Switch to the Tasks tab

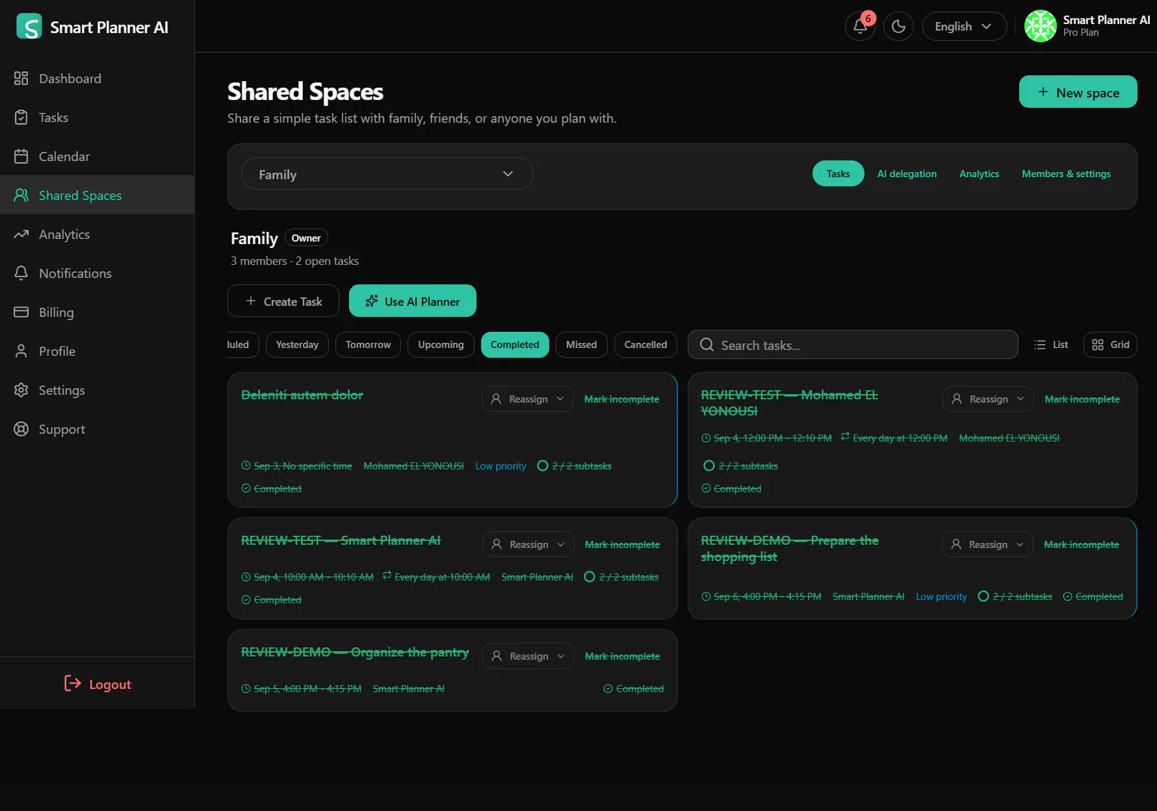point(838,174)
